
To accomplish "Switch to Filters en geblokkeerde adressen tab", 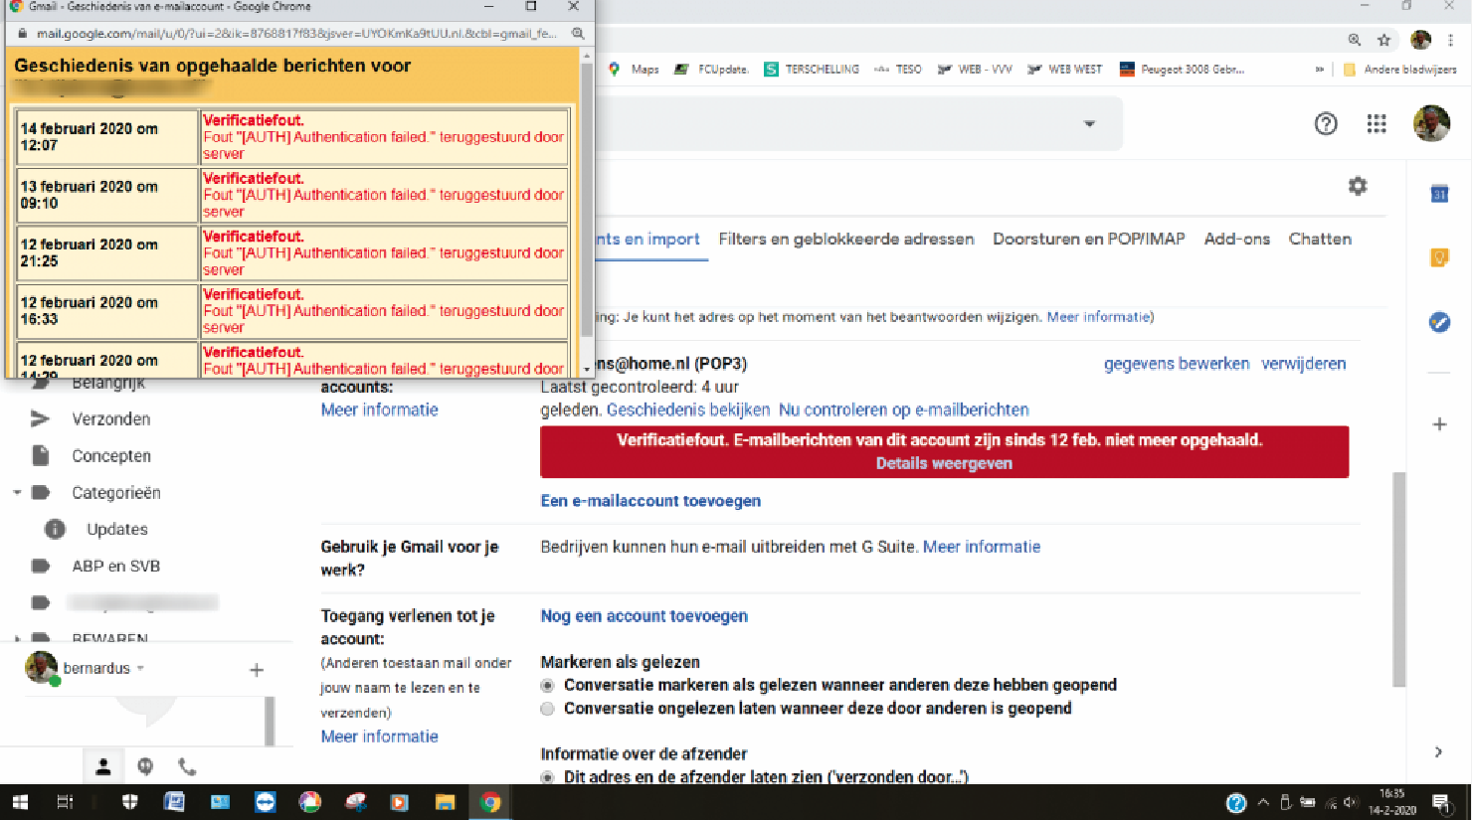I will click(846, 239).
